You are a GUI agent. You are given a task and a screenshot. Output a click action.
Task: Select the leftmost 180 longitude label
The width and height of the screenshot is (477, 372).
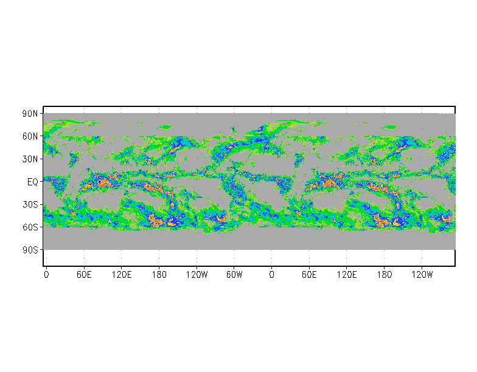(x=159, y=275)
